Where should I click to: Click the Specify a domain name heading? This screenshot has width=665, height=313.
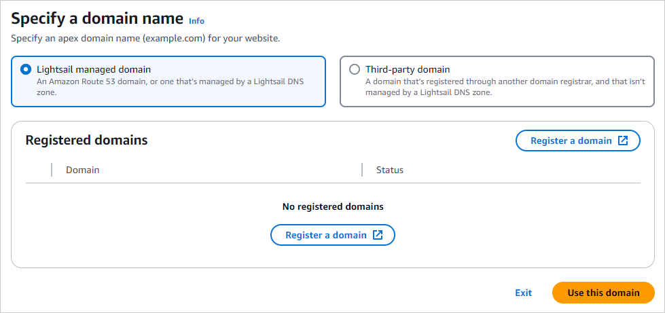pyautogui.click(x=97, y=19)
